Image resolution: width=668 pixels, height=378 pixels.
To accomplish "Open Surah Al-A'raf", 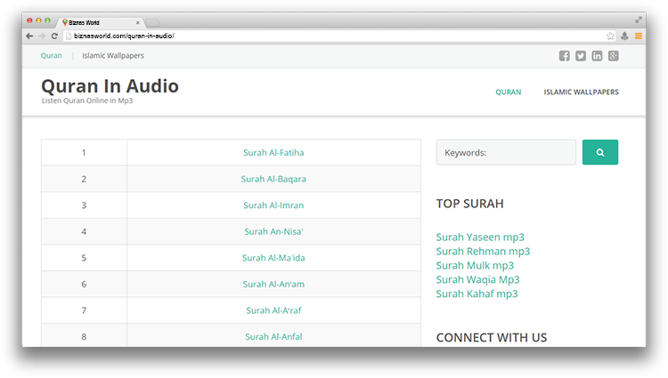I will coord(273,310).
